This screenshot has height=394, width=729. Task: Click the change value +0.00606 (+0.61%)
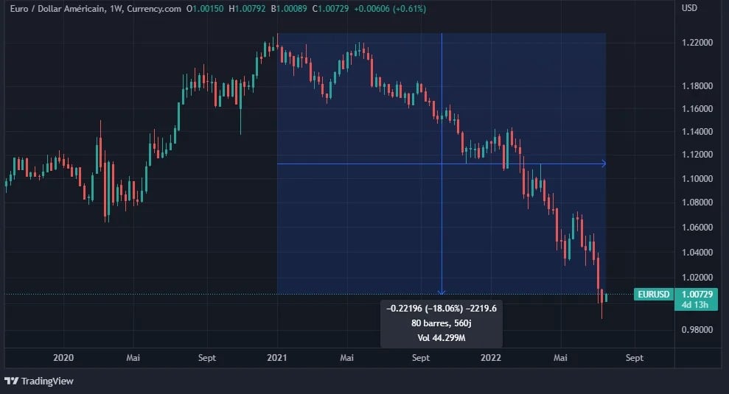[390, 8]
